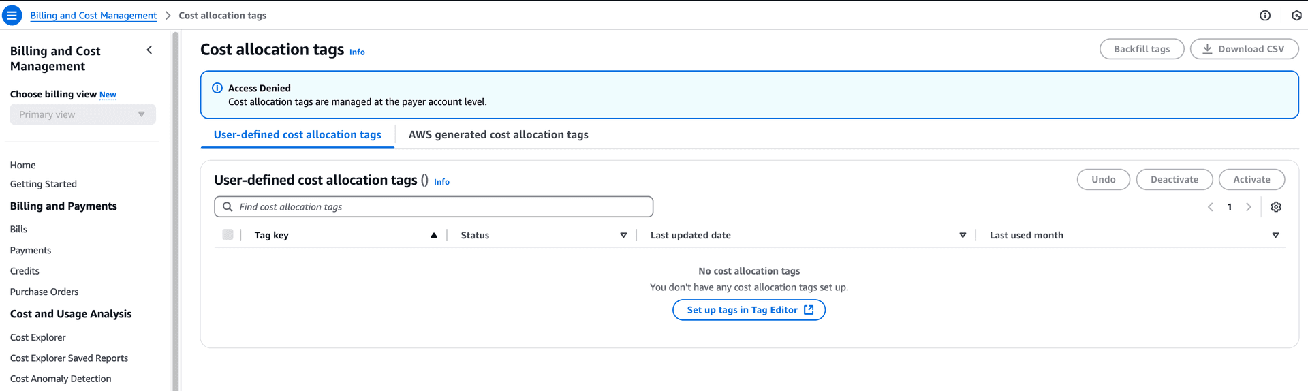The width and height of the screenshot is (1308, 391).
Task: Open Info link beside page title
Action: coord(357,52)
